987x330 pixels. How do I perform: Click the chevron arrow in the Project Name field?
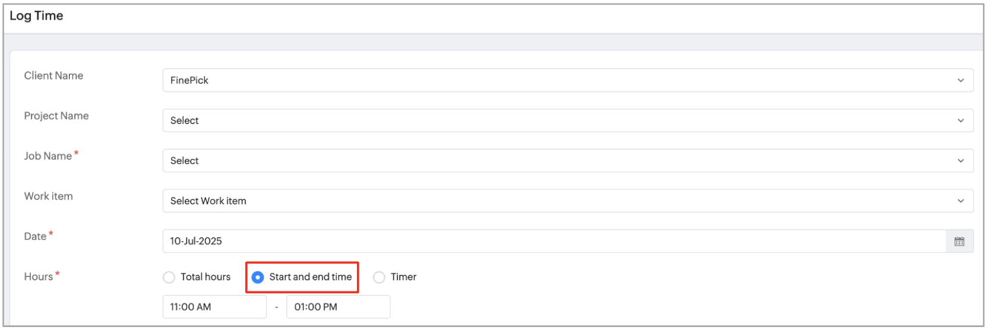pos(960,121)
